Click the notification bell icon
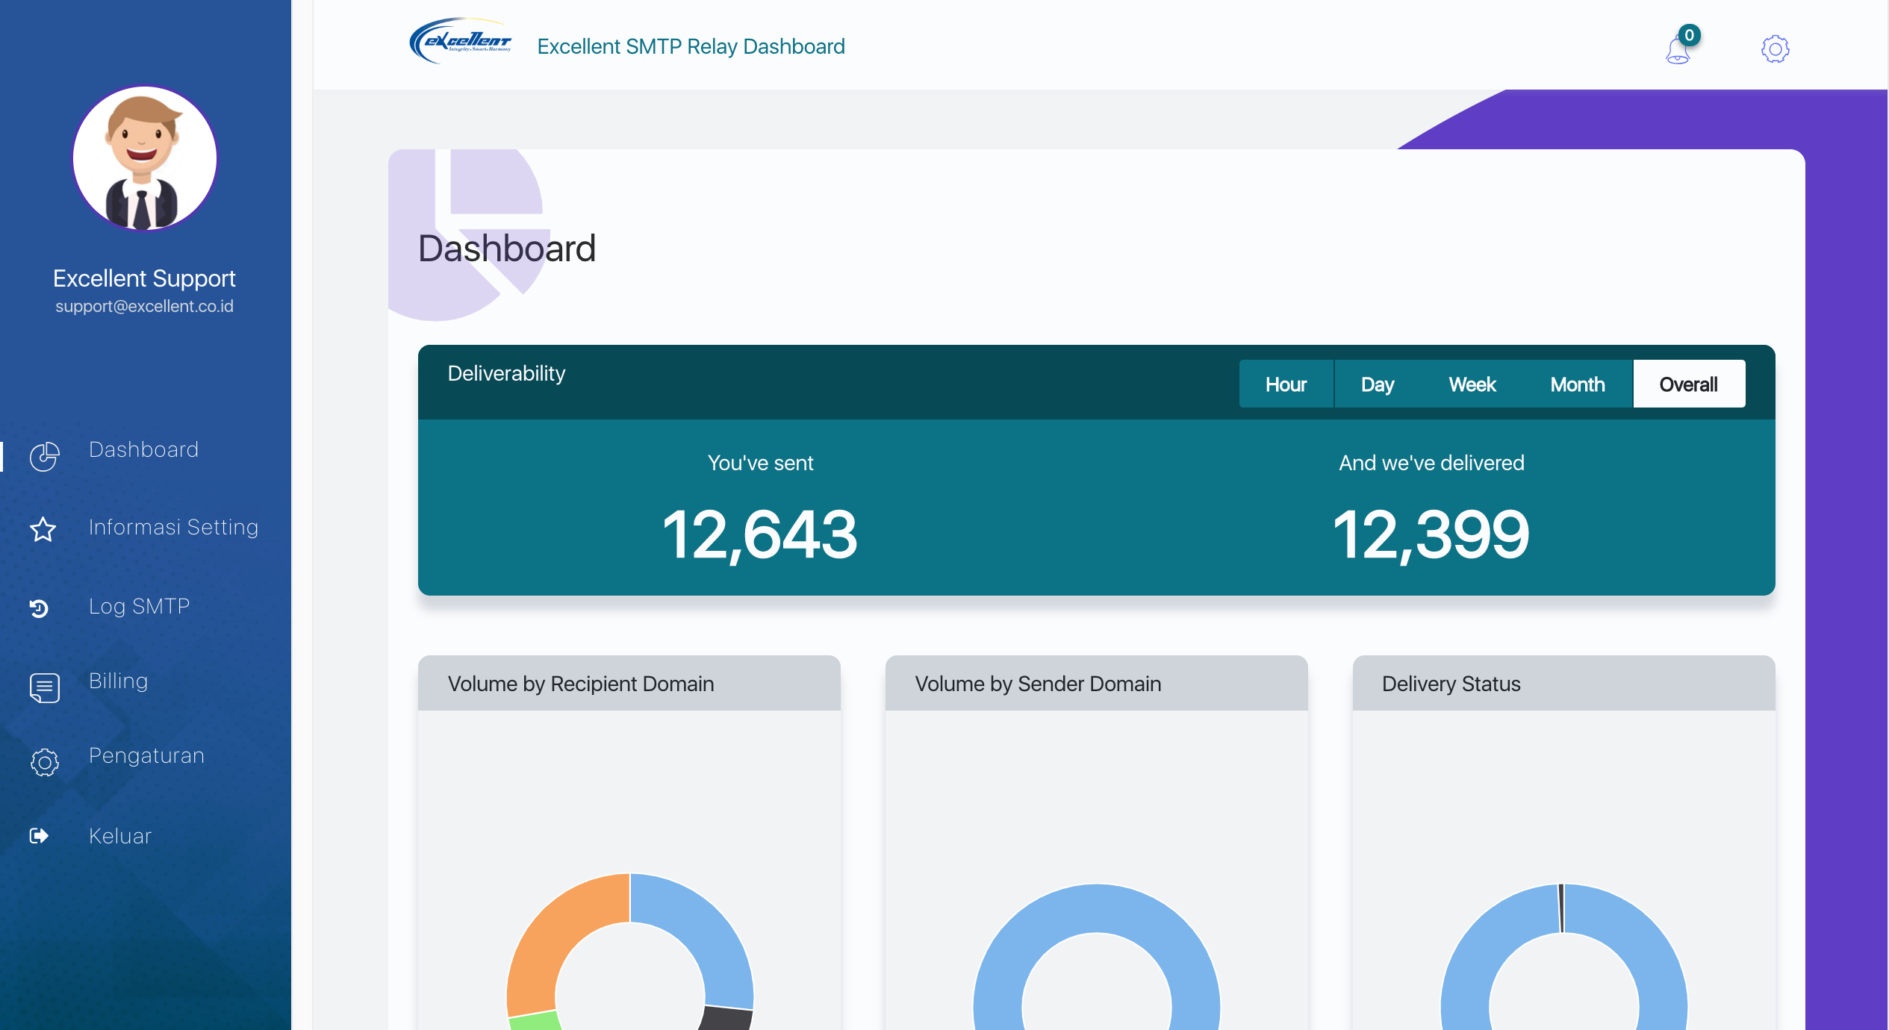The height and width of the screenshot is (1030, 1889). [1678, 49]
